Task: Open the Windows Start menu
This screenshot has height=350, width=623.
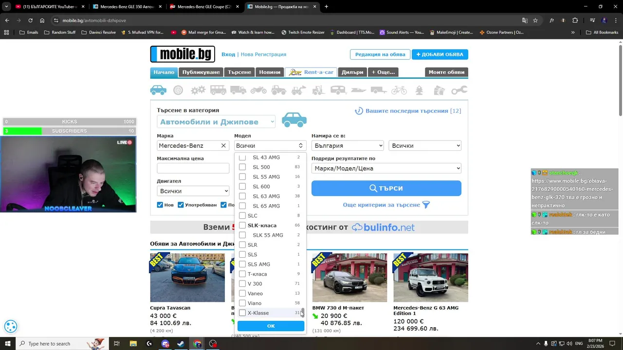Action: tap(8, 344)
